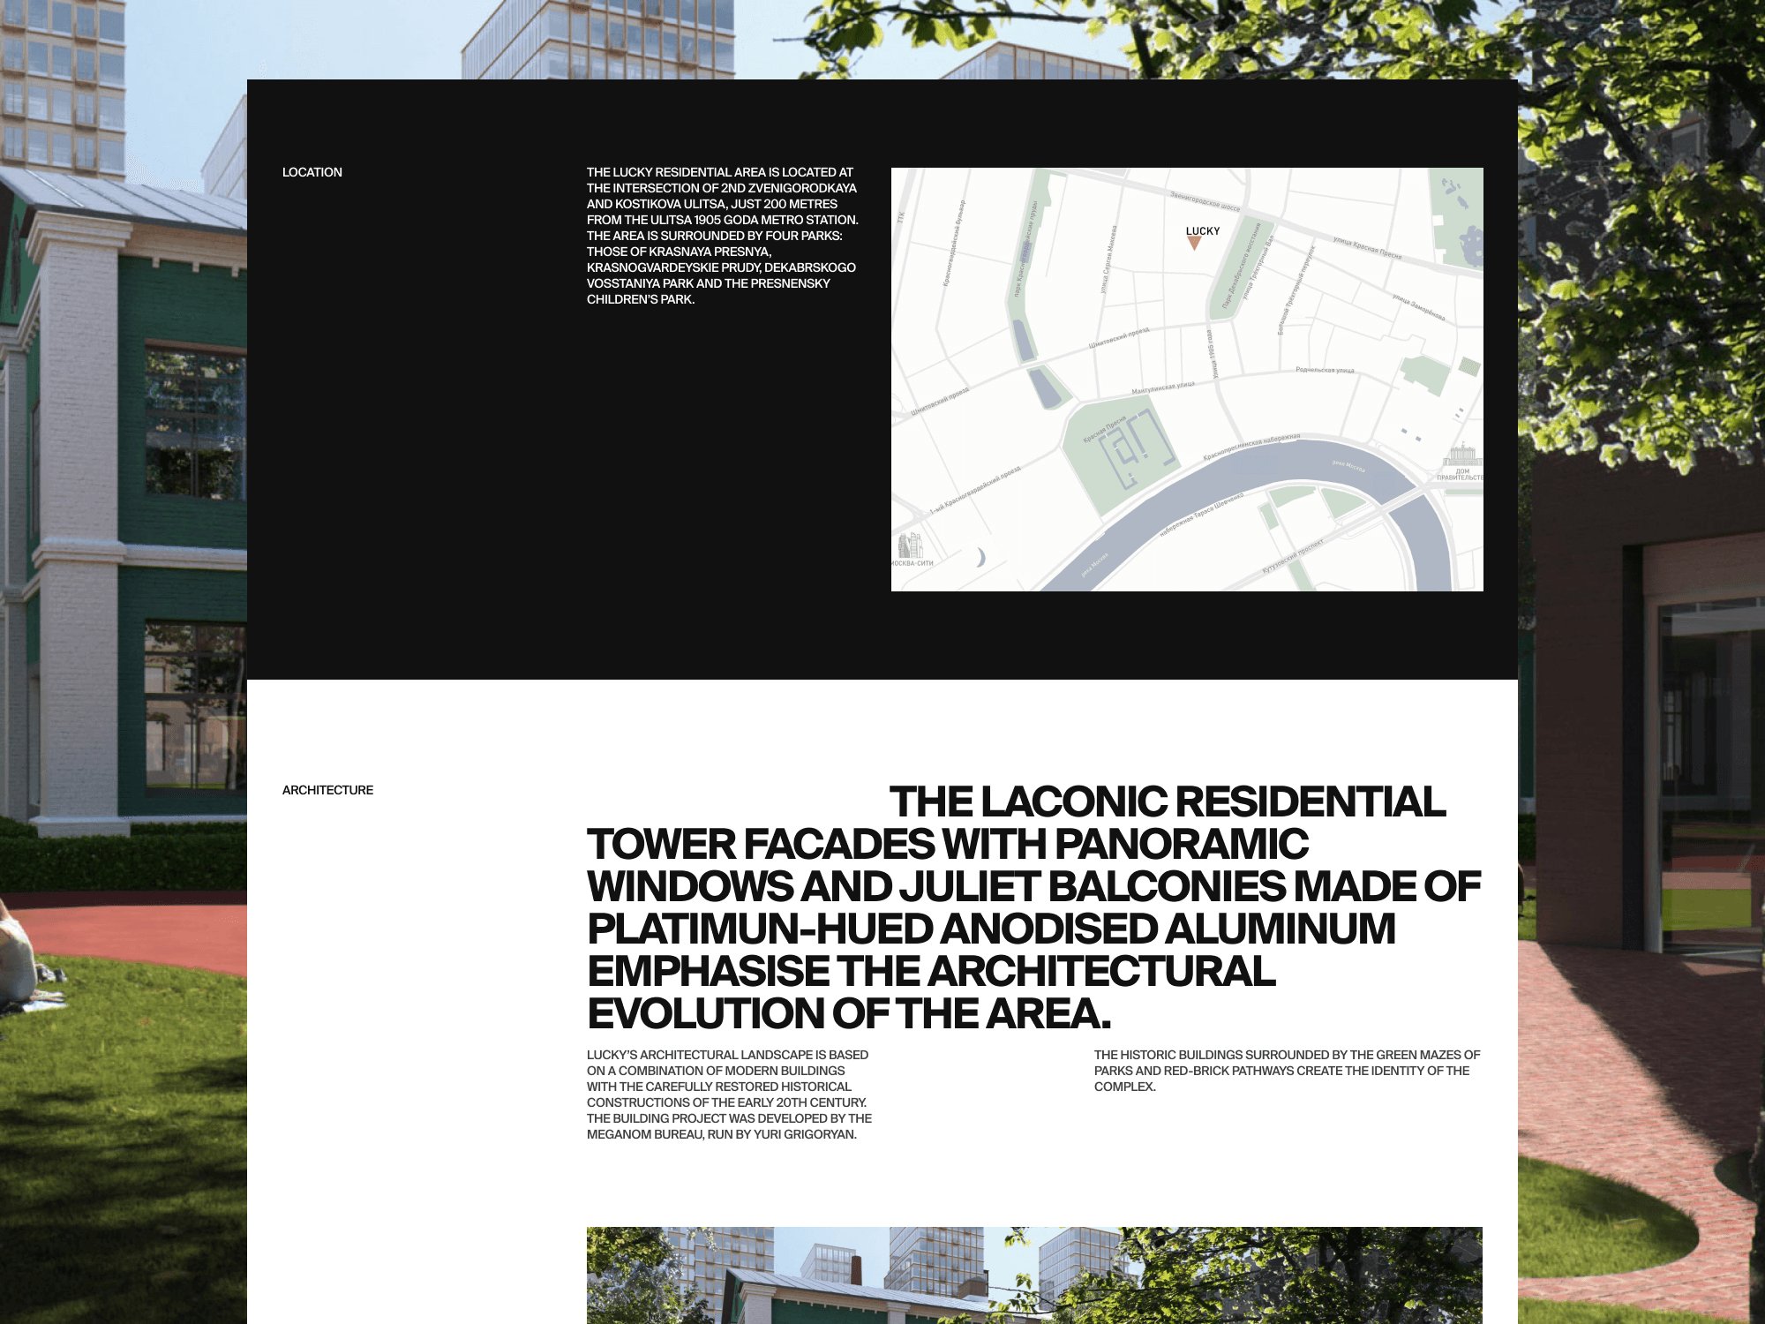Click the LUCKY label on the map

(x=1203, y=231)
